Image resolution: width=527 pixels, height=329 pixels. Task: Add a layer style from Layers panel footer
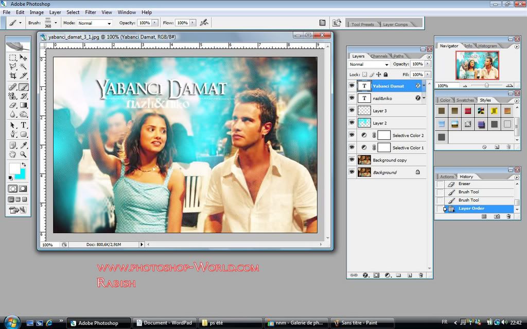[x=365, y=276]
